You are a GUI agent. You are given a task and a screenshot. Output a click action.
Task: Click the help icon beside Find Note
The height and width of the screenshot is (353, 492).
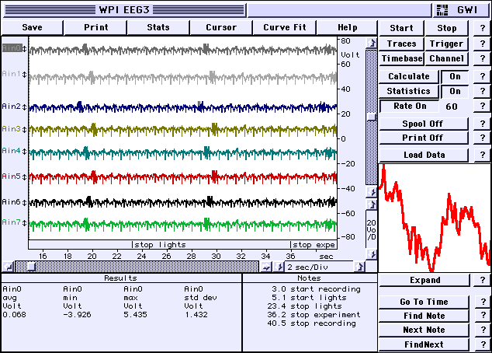481,316
